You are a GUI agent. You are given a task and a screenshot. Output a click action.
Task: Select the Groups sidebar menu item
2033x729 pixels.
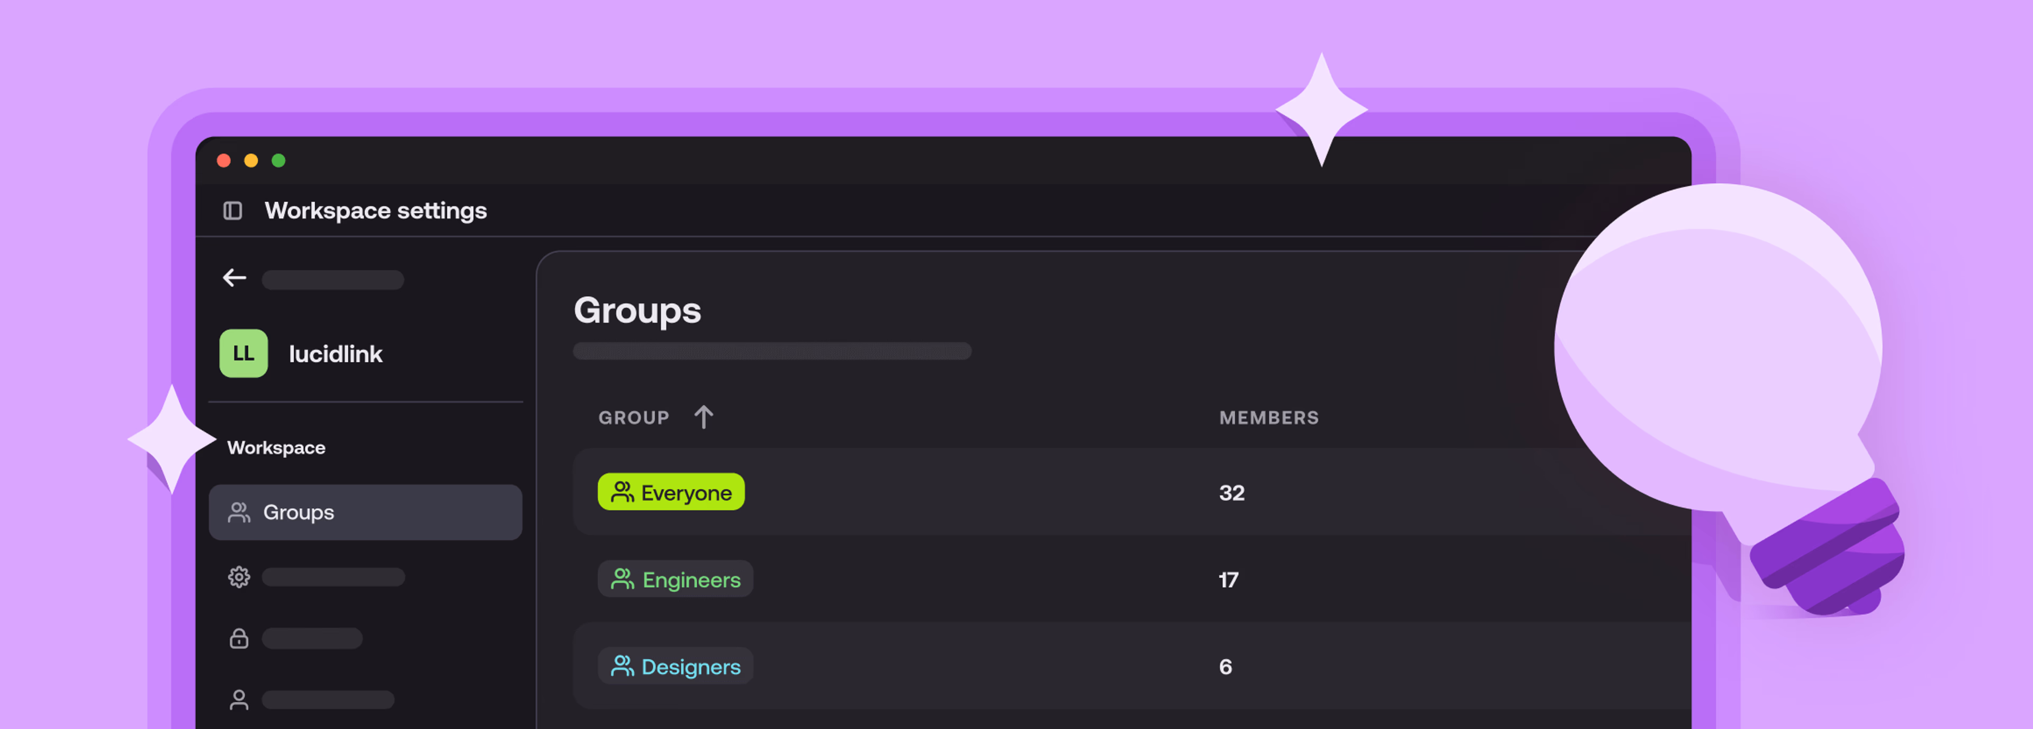[x=365, y=513]
